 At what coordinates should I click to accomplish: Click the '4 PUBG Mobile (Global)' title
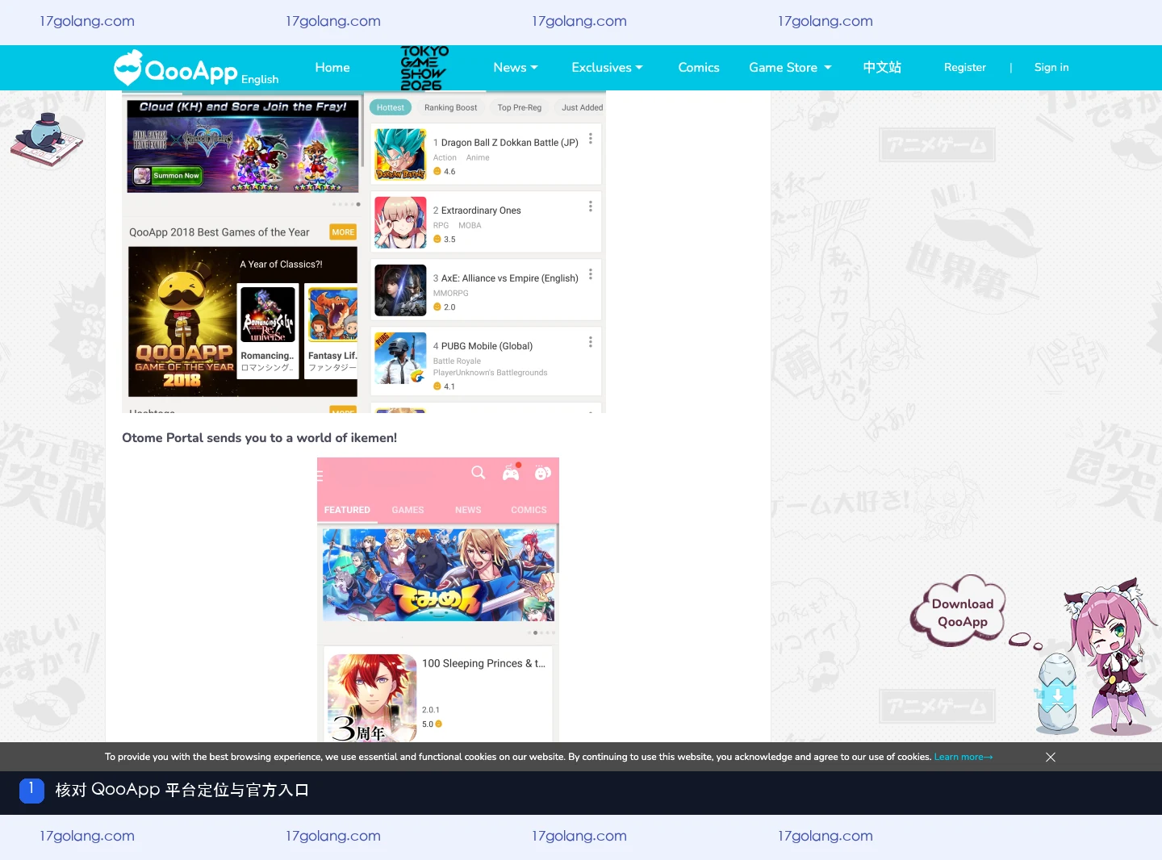483,346
